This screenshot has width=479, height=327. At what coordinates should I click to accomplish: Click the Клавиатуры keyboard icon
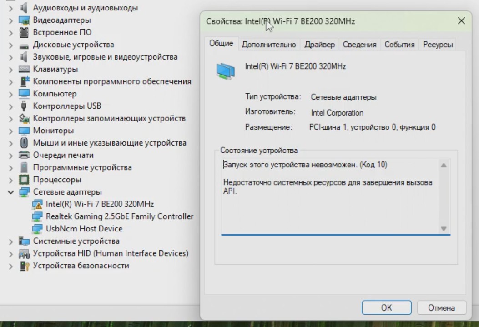(x=24, y=69)
